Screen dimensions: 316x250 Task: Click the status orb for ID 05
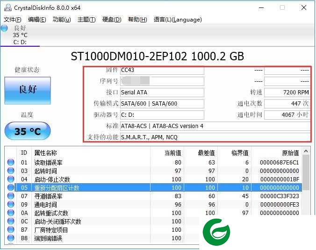(x=11, y=187)
